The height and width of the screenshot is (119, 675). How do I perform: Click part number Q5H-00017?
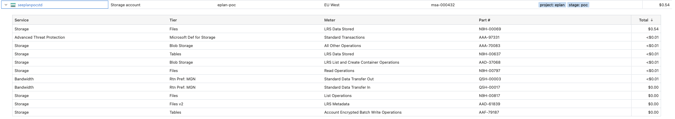[489, 87]
